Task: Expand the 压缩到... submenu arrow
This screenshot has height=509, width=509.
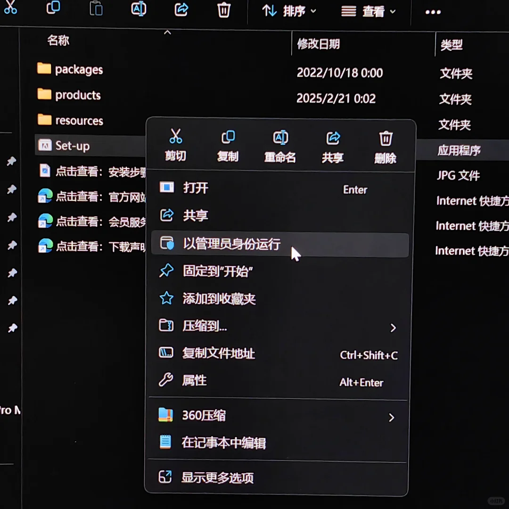Action: click(x=393, y=327)
